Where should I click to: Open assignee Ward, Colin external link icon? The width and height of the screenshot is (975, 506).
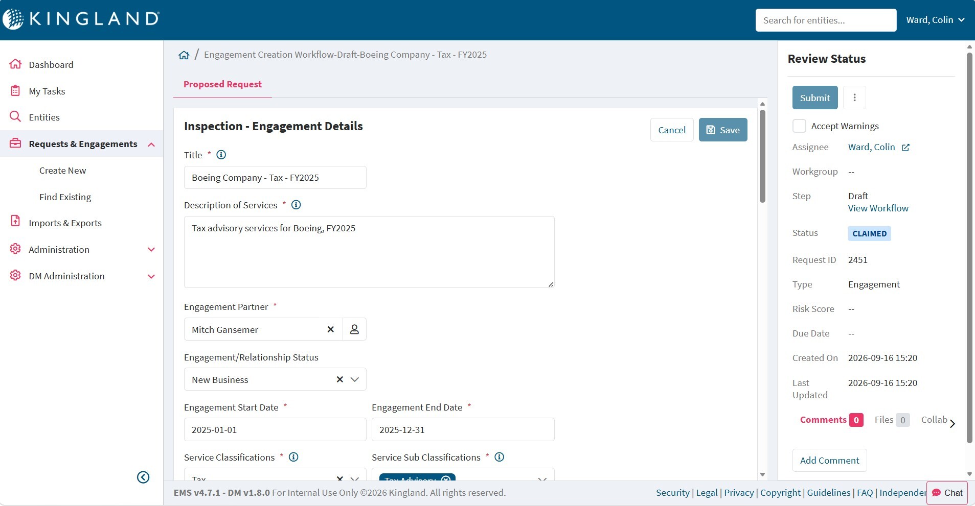coord(905,148)
